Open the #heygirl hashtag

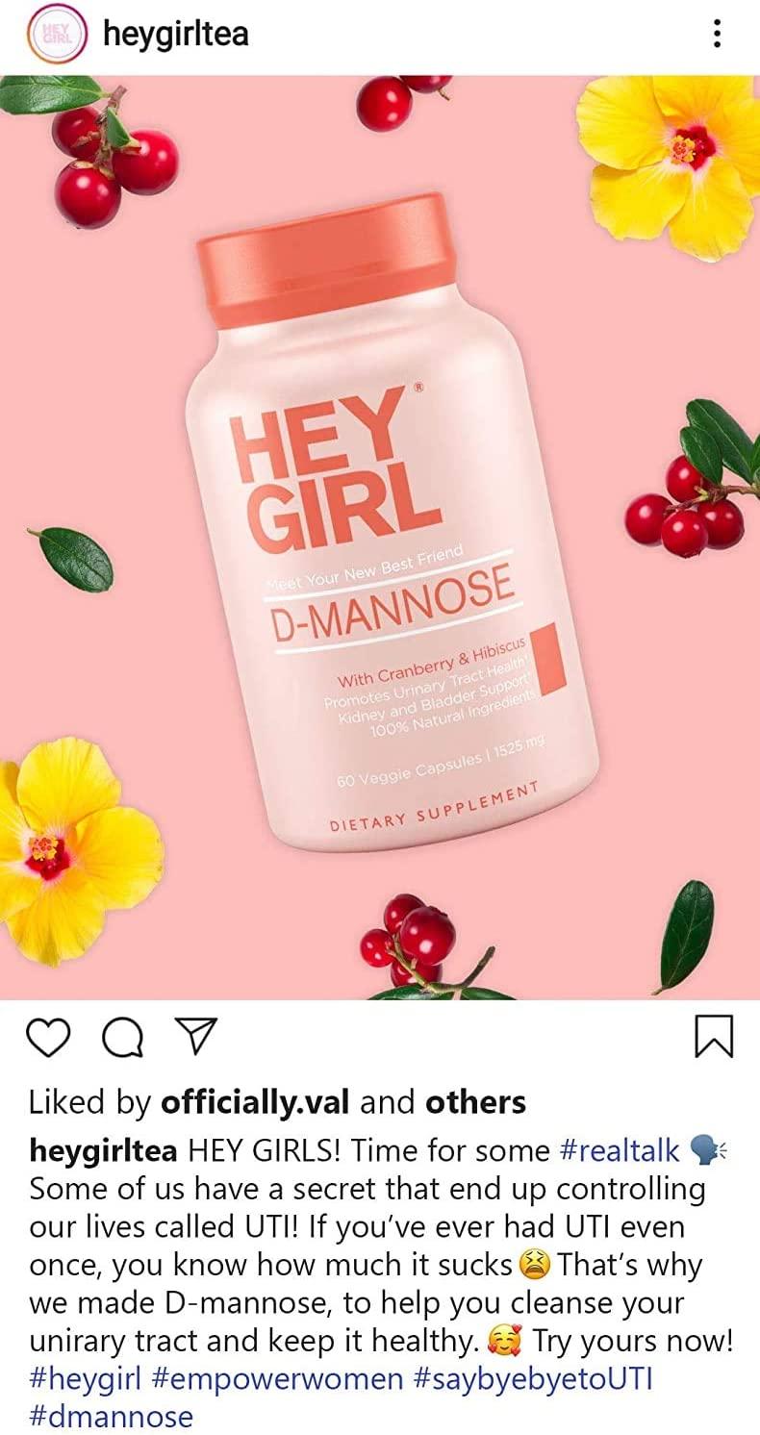click(x=85, y=1378)
